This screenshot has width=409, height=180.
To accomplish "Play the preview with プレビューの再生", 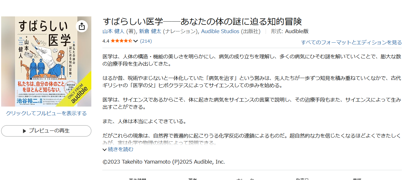I will click(x=46, y=131).
